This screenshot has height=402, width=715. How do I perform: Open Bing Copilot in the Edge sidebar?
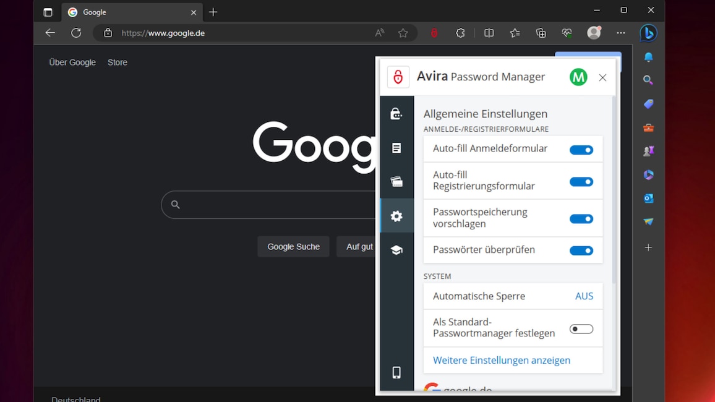(648, 33)
